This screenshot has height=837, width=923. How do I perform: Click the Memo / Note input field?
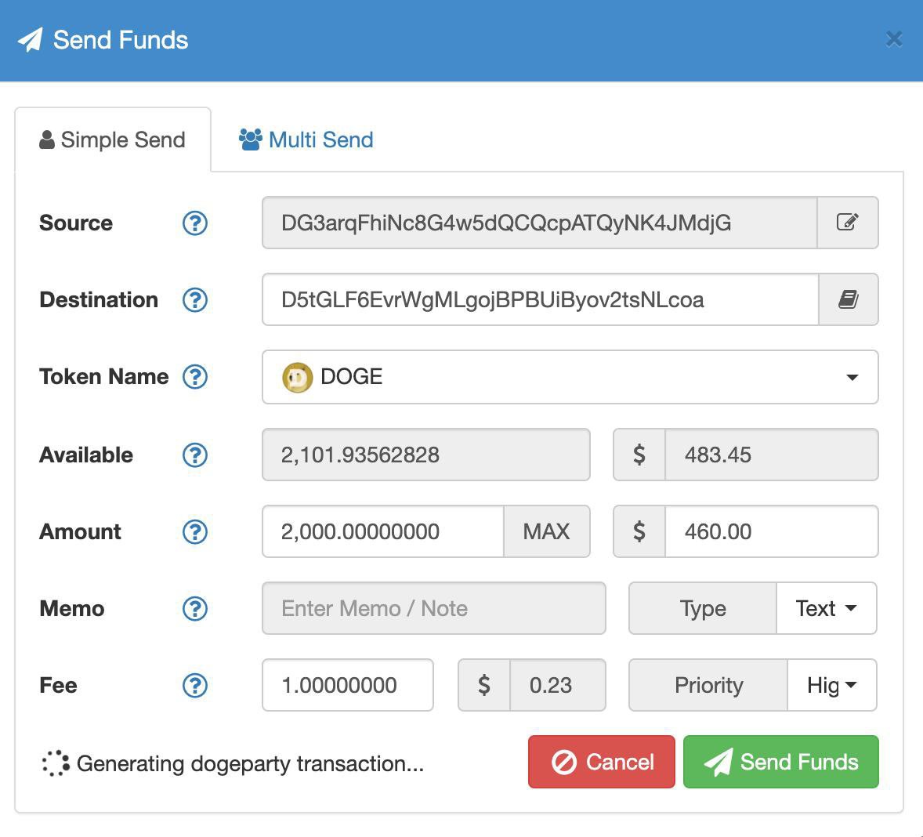click(434, 608)
